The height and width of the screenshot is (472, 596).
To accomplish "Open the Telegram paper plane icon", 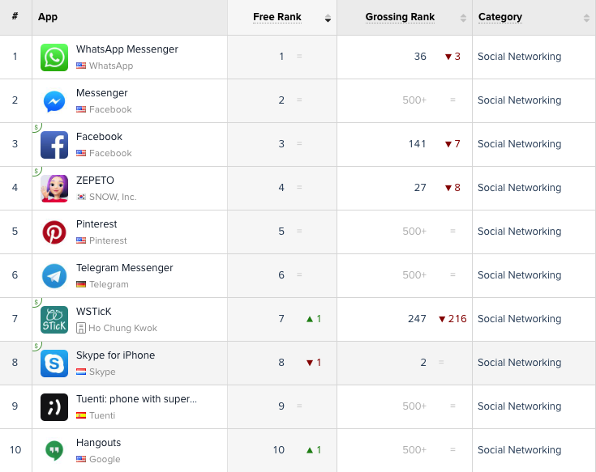I will tap(54, 276).
